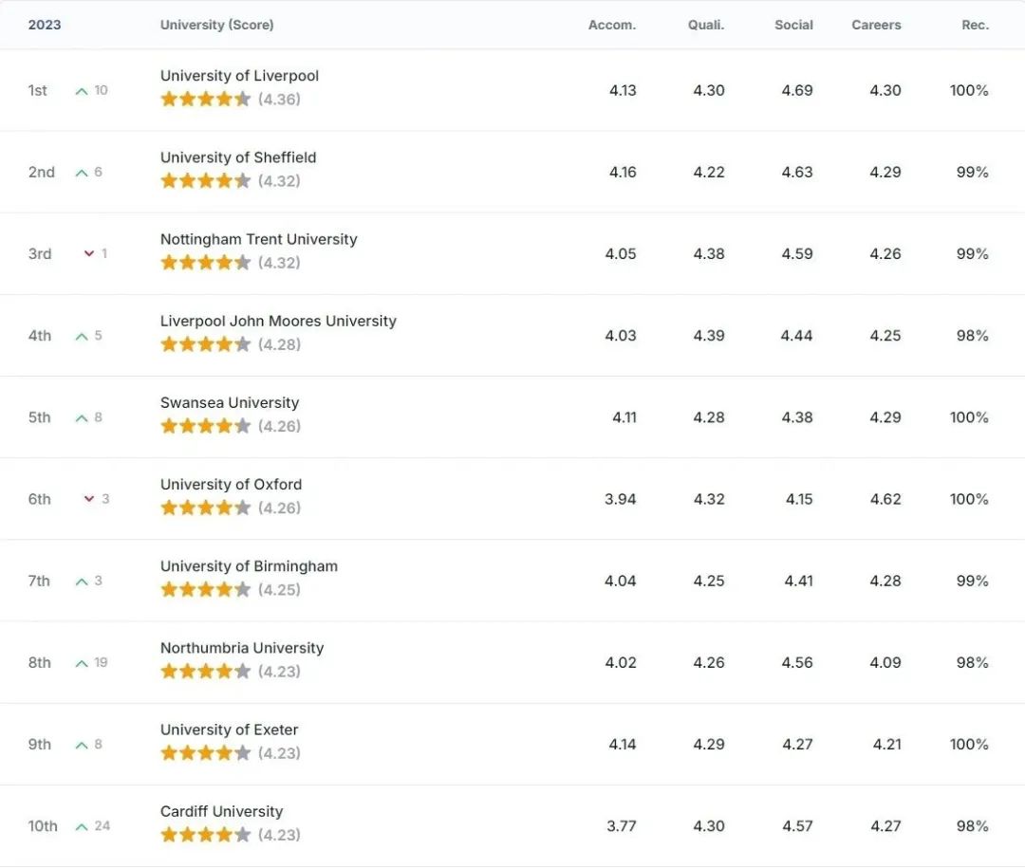The width and height of the screenshot is (1025, 868).
Task: Open the Northumbria University link
Action: click(242, 648)
